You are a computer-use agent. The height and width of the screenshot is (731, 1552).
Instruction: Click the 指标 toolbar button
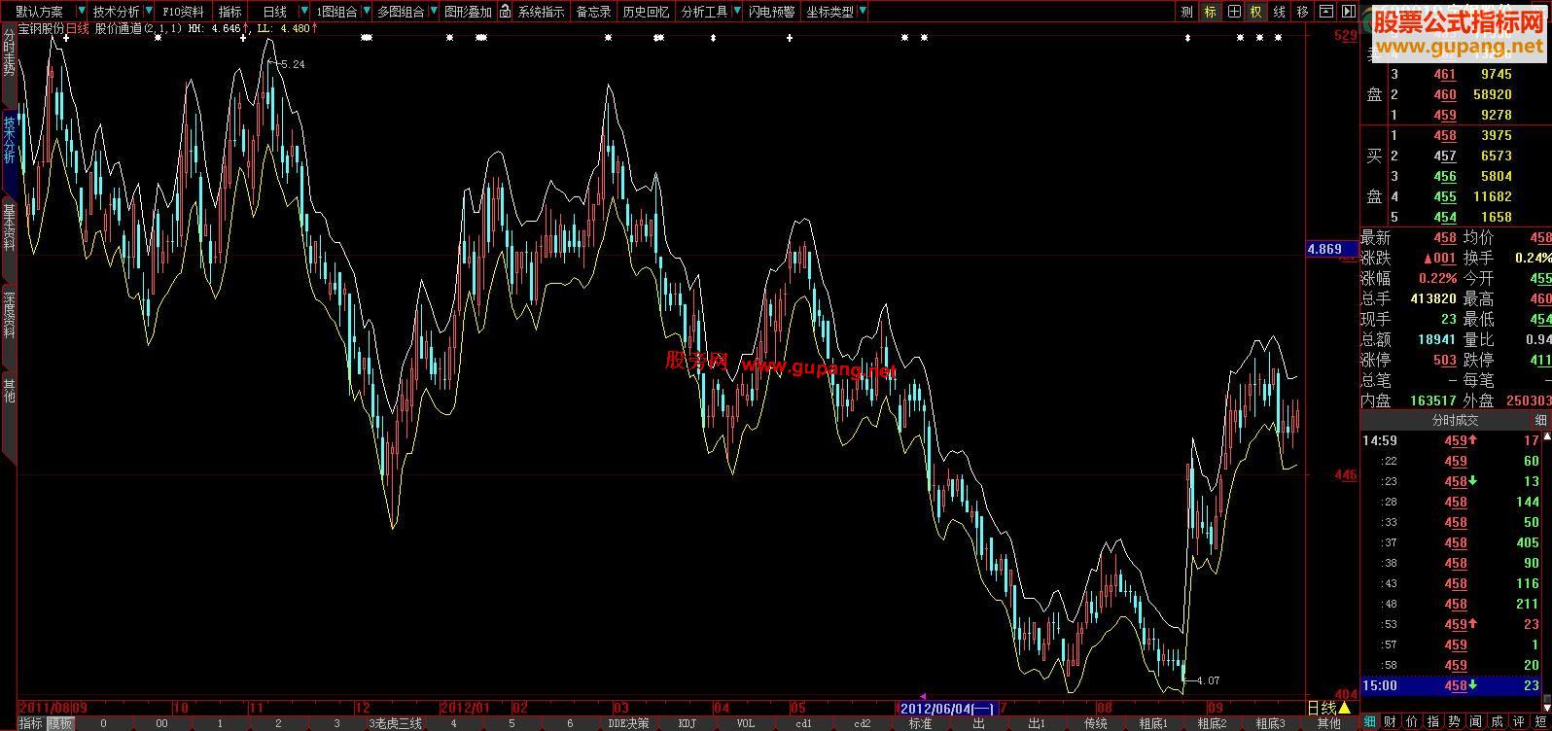coord(230,12)
